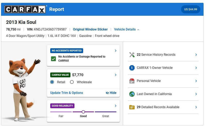
Task: Click the GOOD RELIABILITY purple badge
Action: (x=62, y=106)
